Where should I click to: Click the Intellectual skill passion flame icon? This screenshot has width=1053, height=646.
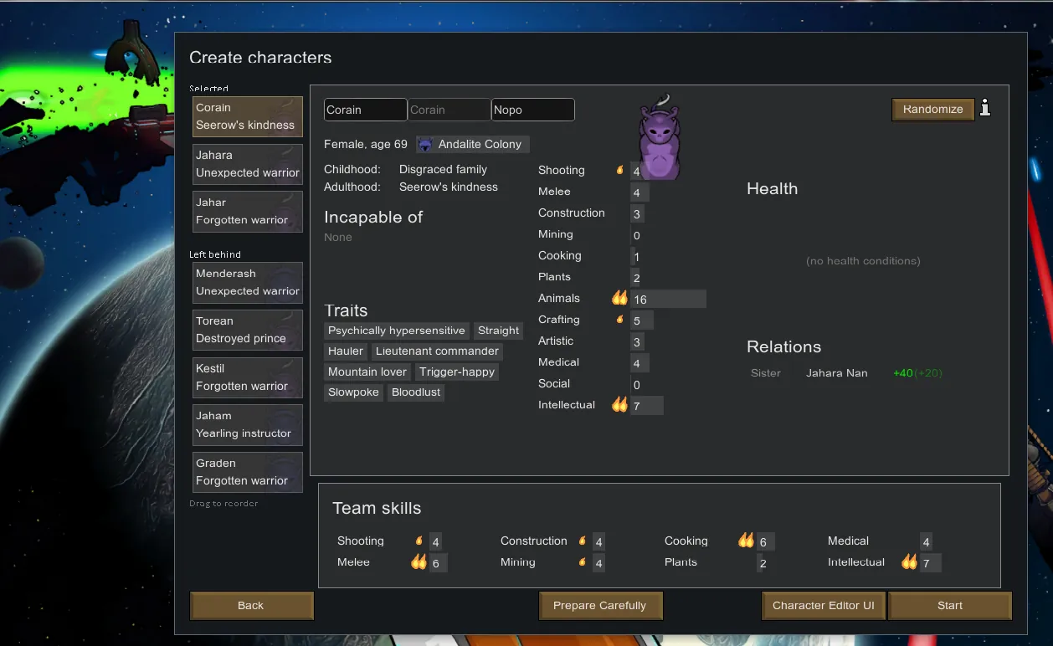point(619,405)
